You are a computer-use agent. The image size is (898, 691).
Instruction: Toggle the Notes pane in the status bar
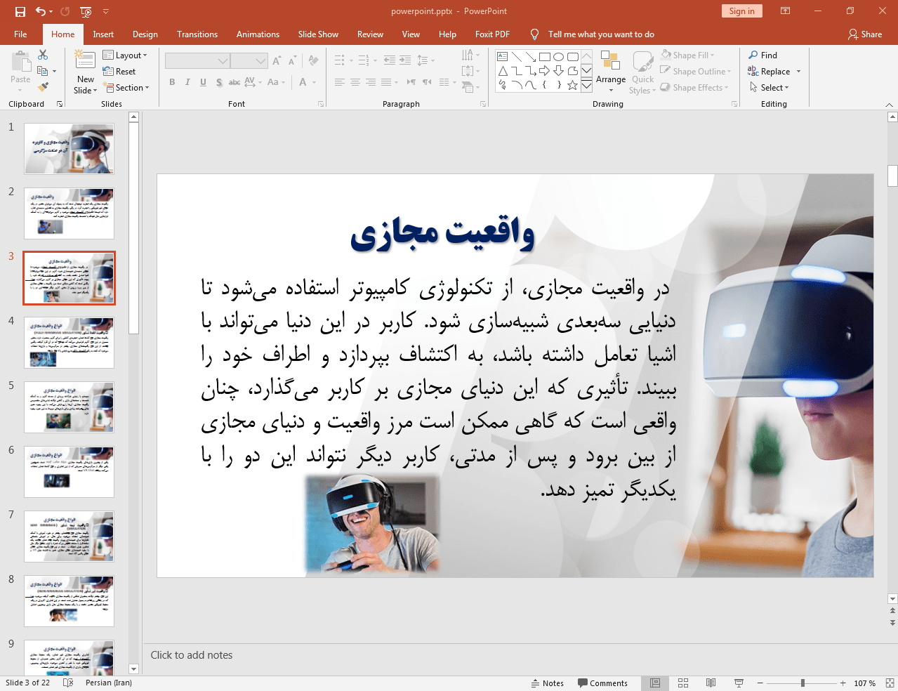[548, 683]
